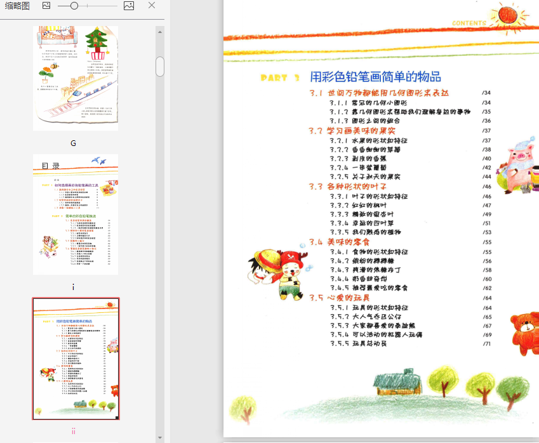The image size is (539, 443).
Task: Click the heading 用彩色铅笔画简单的物品
Action: pos(375,77)
